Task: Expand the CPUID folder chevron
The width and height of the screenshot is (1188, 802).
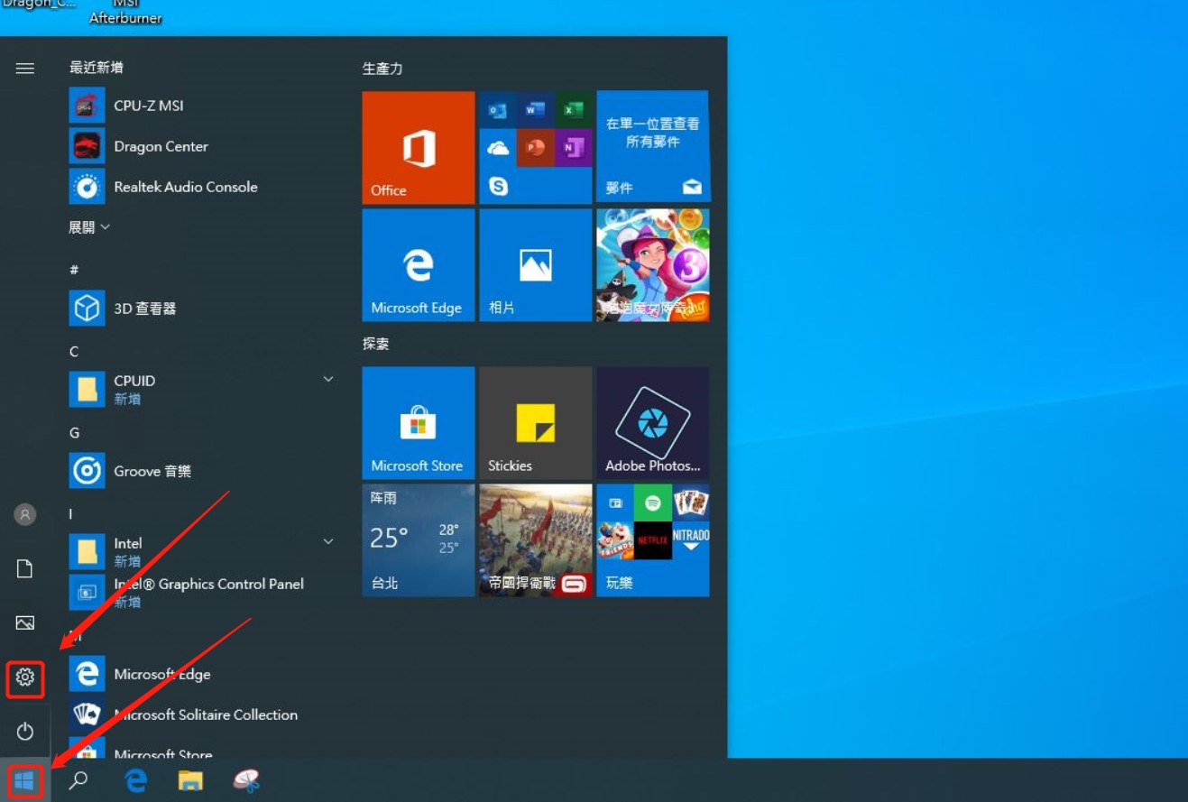Action: pos(328,380)
